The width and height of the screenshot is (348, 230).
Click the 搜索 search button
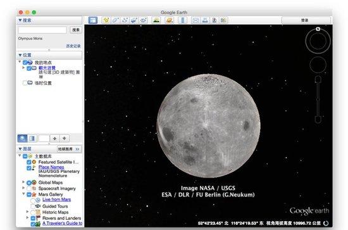click(x=76, y=30)
